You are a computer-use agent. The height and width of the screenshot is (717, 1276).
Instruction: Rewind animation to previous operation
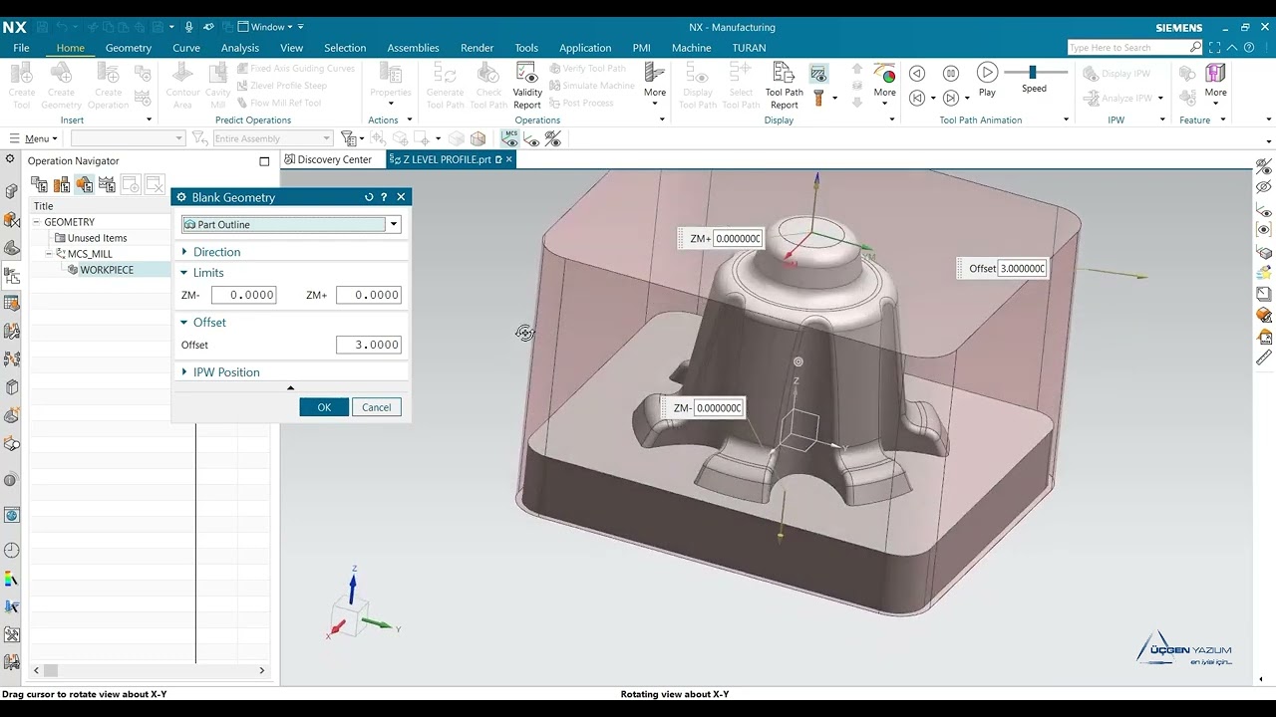tap(917, 98)
